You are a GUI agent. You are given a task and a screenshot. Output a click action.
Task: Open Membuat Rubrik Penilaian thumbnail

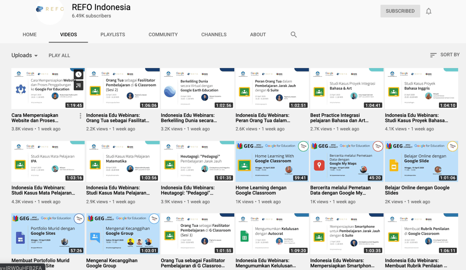[422, 234]
